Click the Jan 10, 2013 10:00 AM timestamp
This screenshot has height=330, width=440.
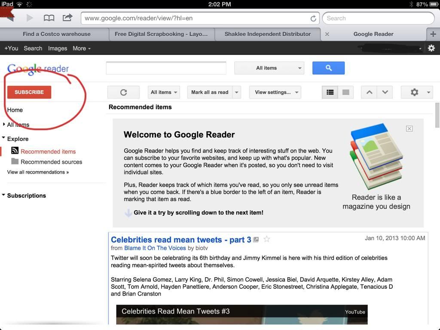395,238
